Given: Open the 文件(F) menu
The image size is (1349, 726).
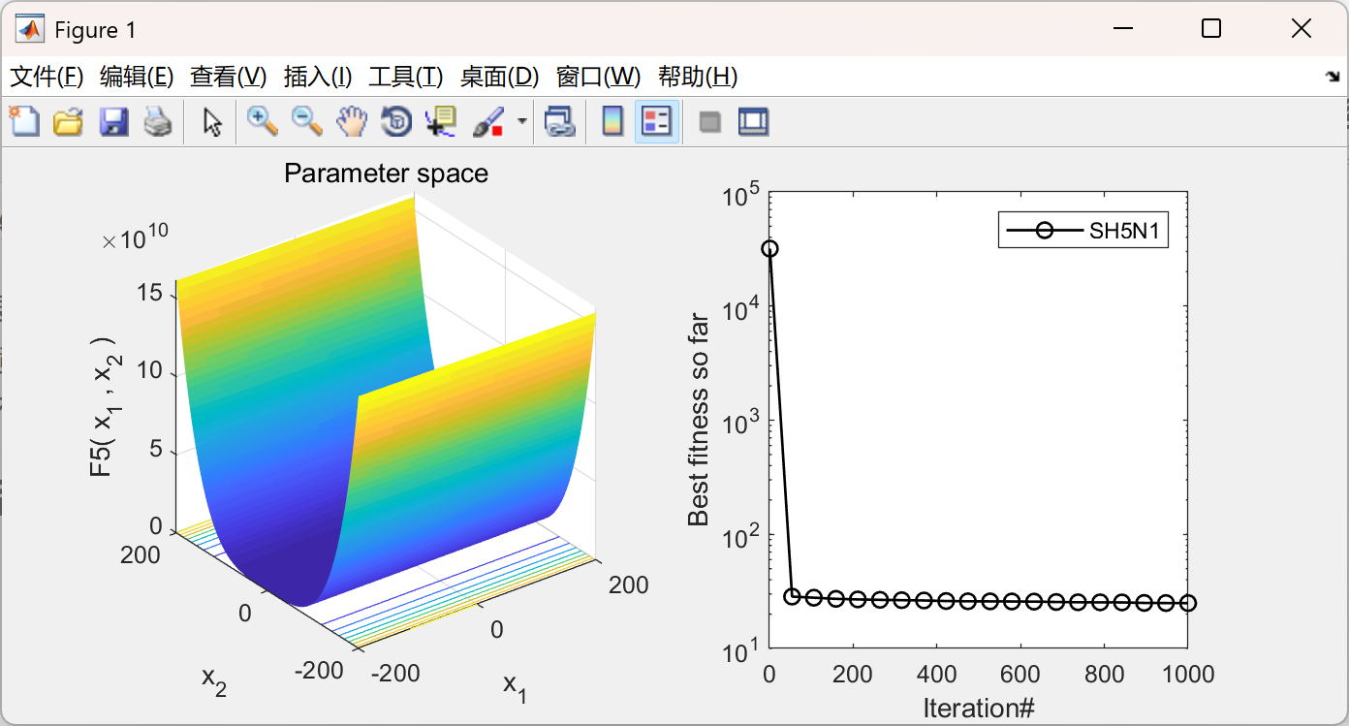Looking at the screenshot, I should point(47,77).
